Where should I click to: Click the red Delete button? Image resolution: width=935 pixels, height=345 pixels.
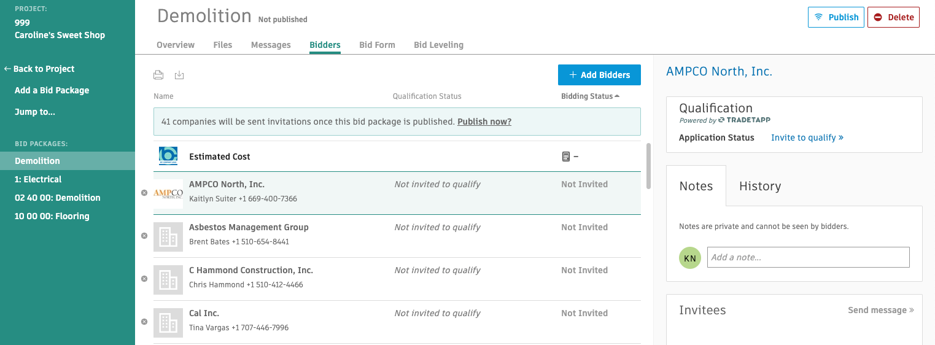[x=893, y=17]
